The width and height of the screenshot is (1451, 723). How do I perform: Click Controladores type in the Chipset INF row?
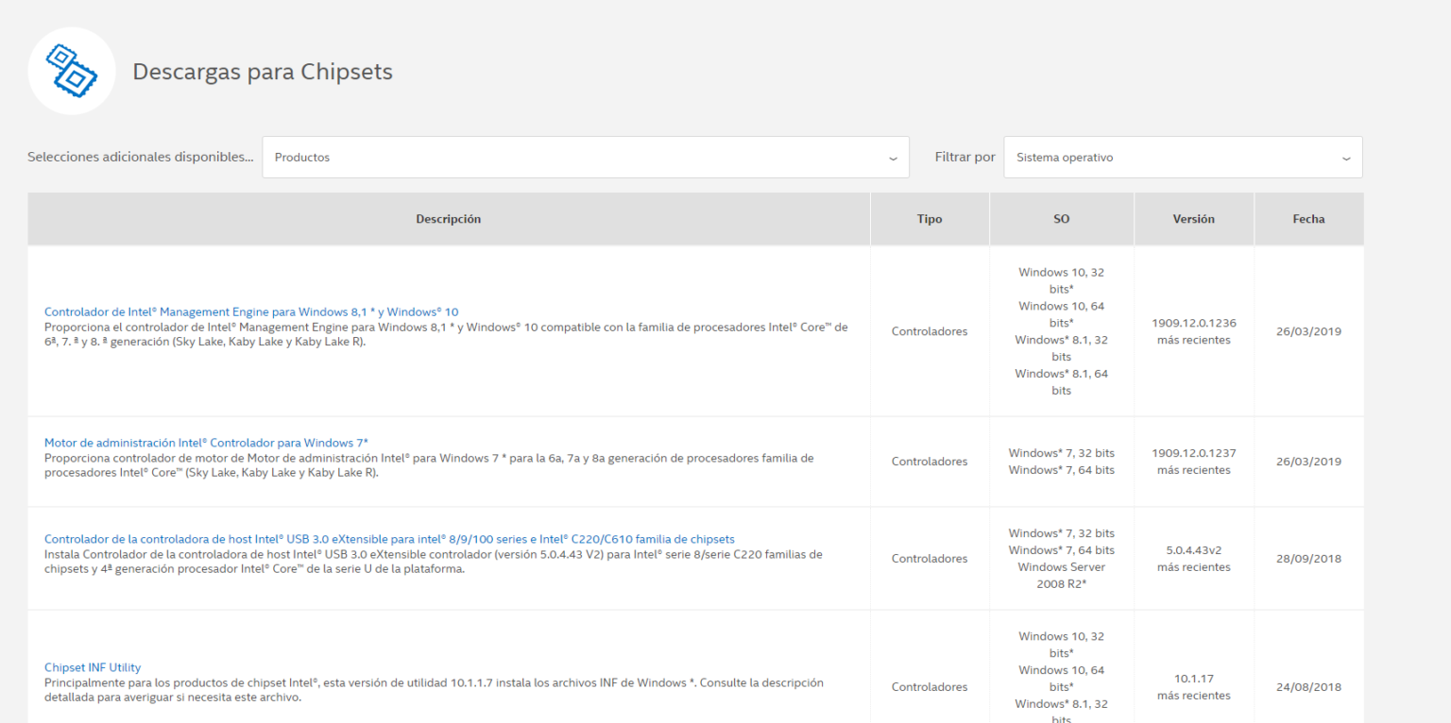930,687
